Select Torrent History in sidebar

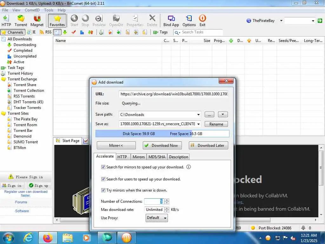[20, 73]
